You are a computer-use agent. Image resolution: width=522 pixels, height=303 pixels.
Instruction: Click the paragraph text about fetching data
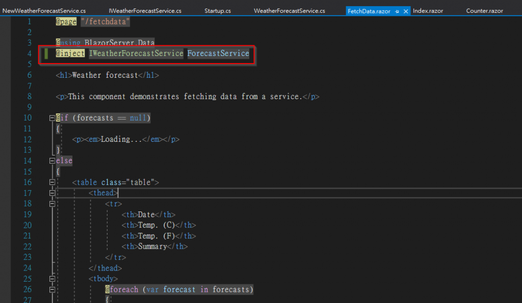click(x=185, y=97)
